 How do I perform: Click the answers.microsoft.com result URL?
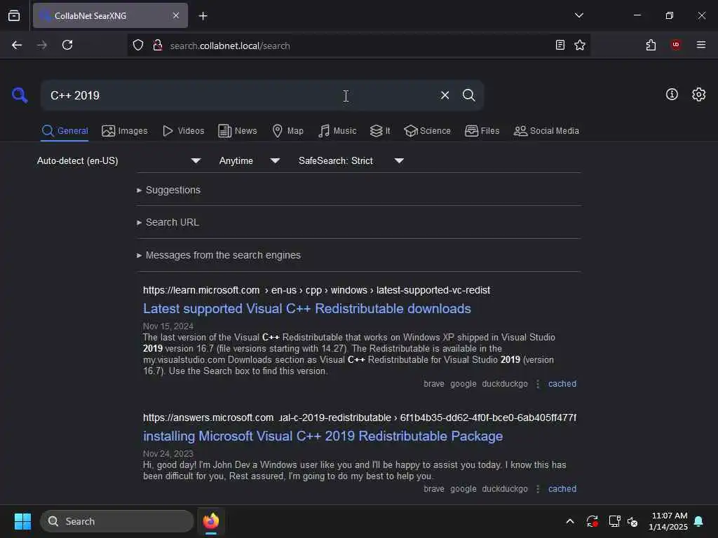pos(360,418)
